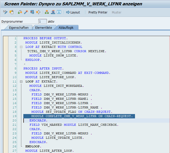Click ENDCHAIN on line 25

coord(38,142)
